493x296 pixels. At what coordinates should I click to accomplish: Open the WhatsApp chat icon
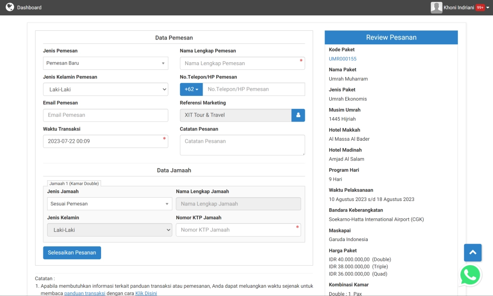[x=470, y=275]
